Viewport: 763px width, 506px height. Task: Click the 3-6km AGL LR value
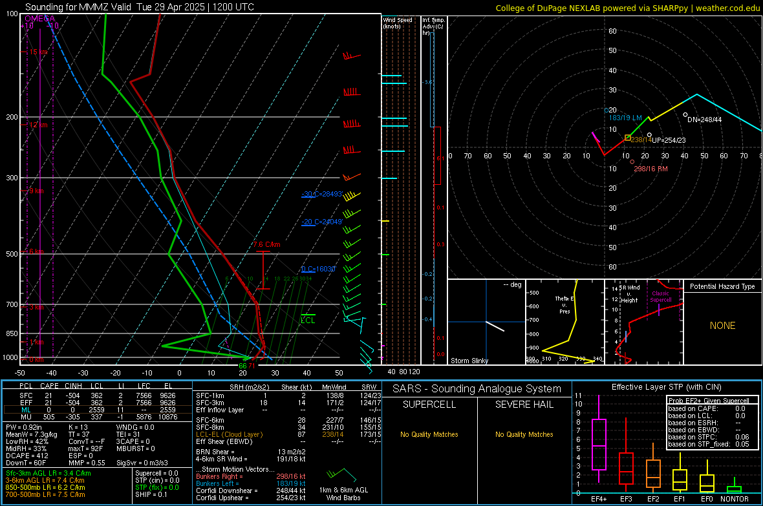click(x=45, y=480)
